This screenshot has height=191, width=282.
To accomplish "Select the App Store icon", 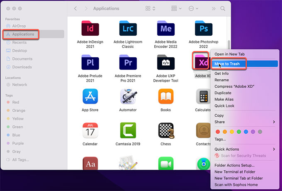I will tap(90, 96).
